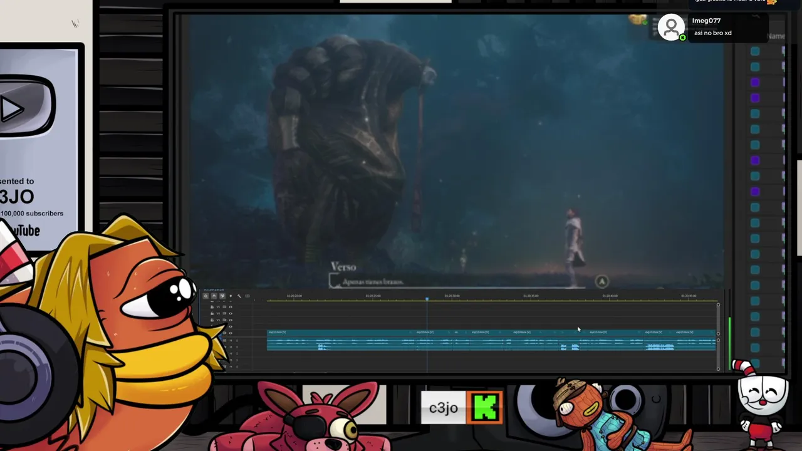The height and width of the screenshot is (451, 802).
Task: Toggle nest sequences insert mode icon
Action: (206, 296)
